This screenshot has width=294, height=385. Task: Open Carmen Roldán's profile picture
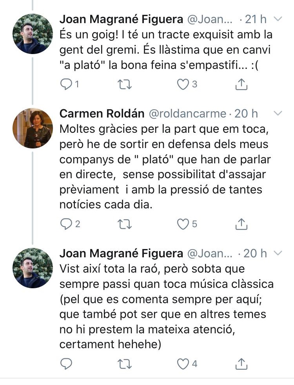click(x=33, y=128)
